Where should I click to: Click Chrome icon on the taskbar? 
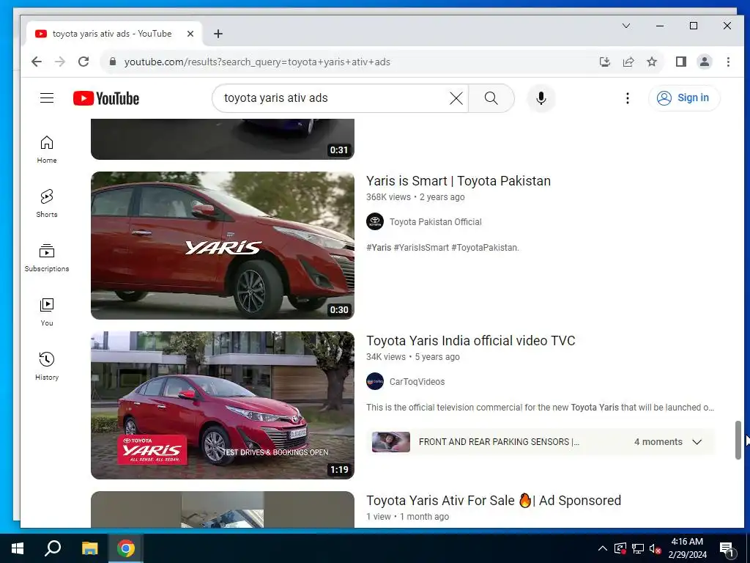pos(126,548)
